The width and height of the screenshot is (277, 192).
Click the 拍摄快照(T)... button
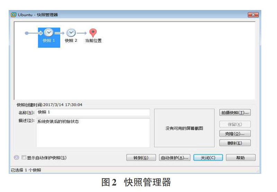[235, 113]
